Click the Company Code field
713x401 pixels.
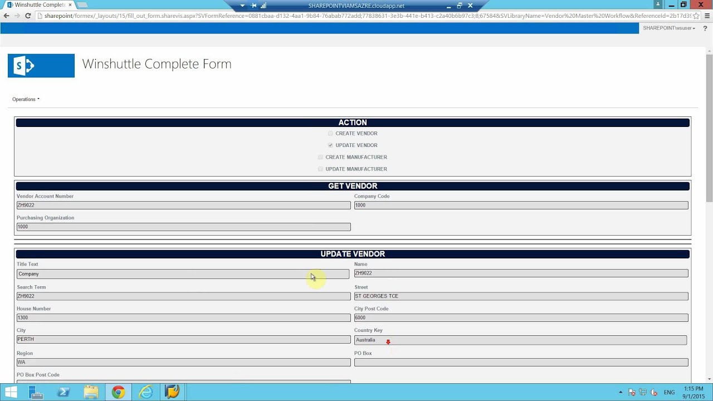click(x=521, y=205)
